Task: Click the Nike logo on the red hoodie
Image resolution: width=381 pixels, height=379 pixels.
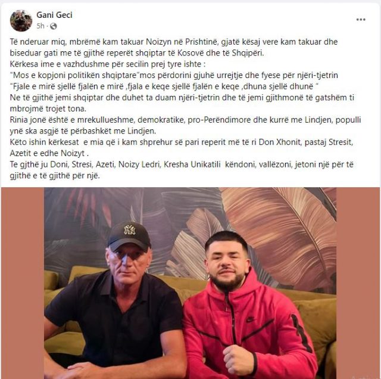Action: (x=250, y=319)
